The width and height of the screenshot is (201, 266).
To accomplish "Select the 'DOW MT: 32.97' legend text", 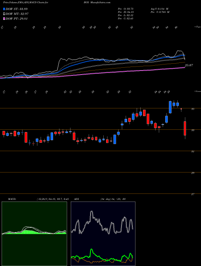I will [x=17, y=14].
